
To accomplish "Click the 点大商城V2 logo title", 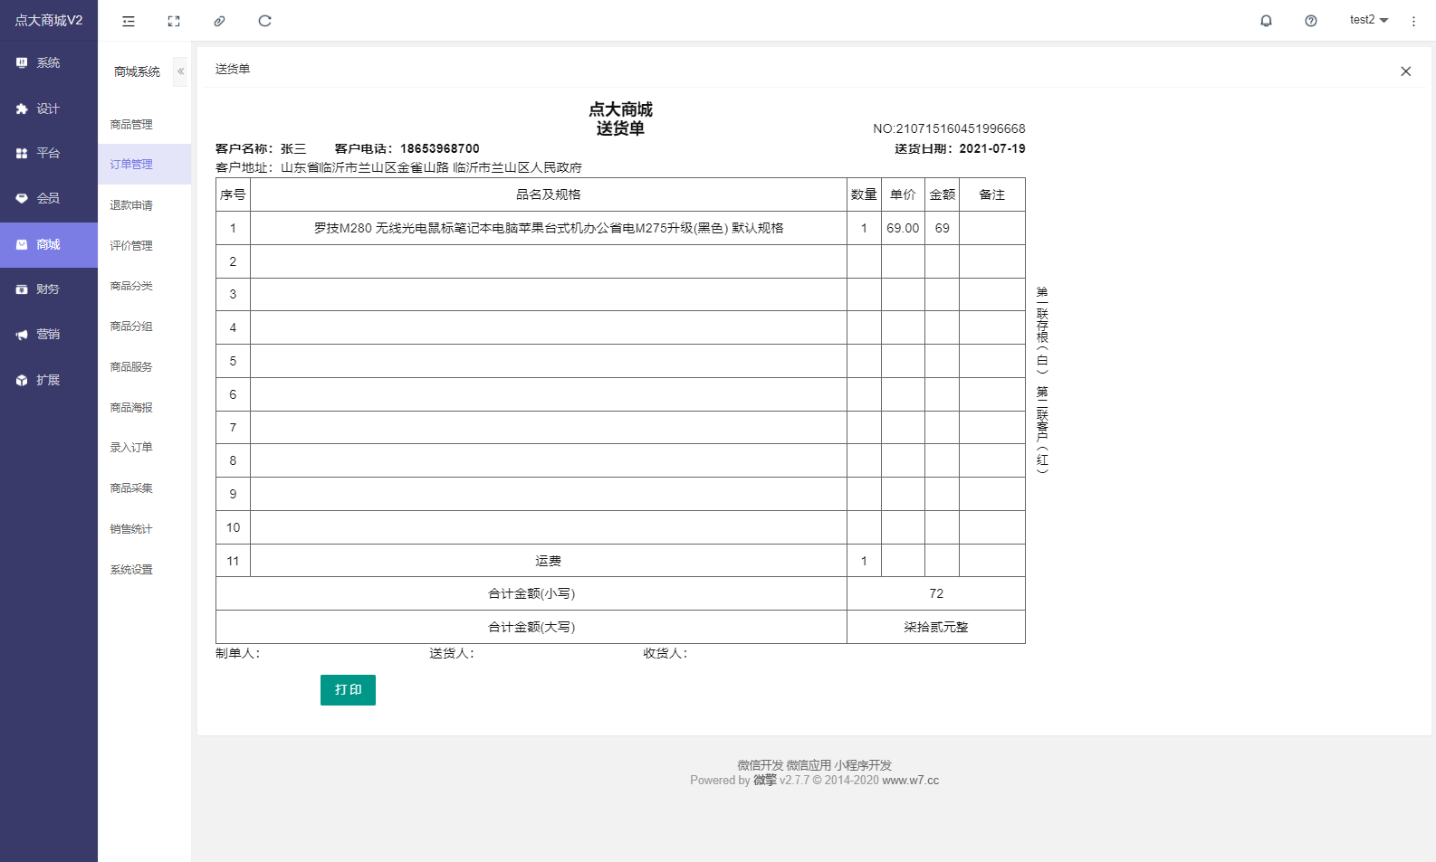I will click(49, 20).
